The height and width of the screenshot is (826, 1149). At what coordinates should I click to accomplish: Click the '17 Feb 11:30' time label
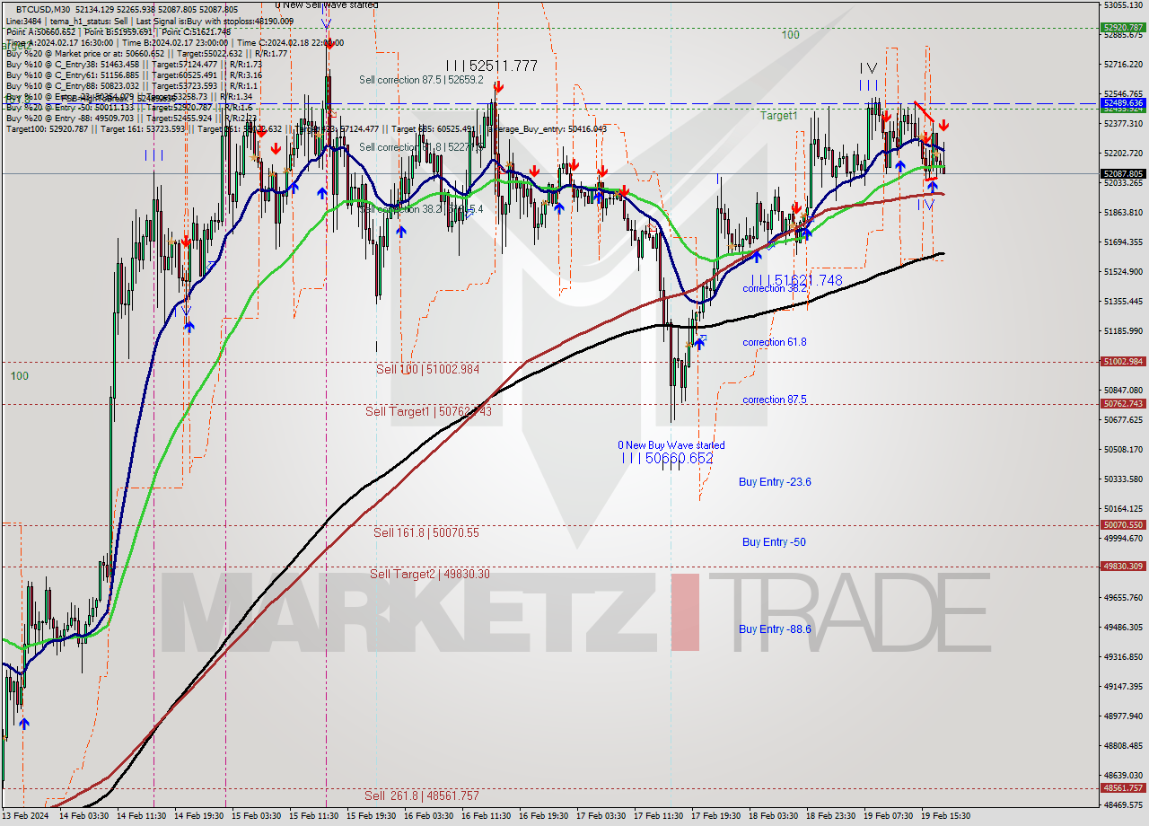(x=658, y=816)
